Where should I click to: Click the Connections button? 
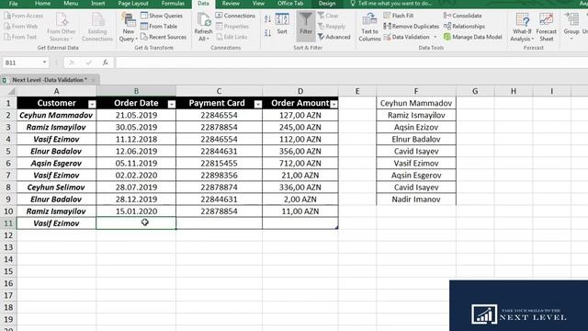235,16
